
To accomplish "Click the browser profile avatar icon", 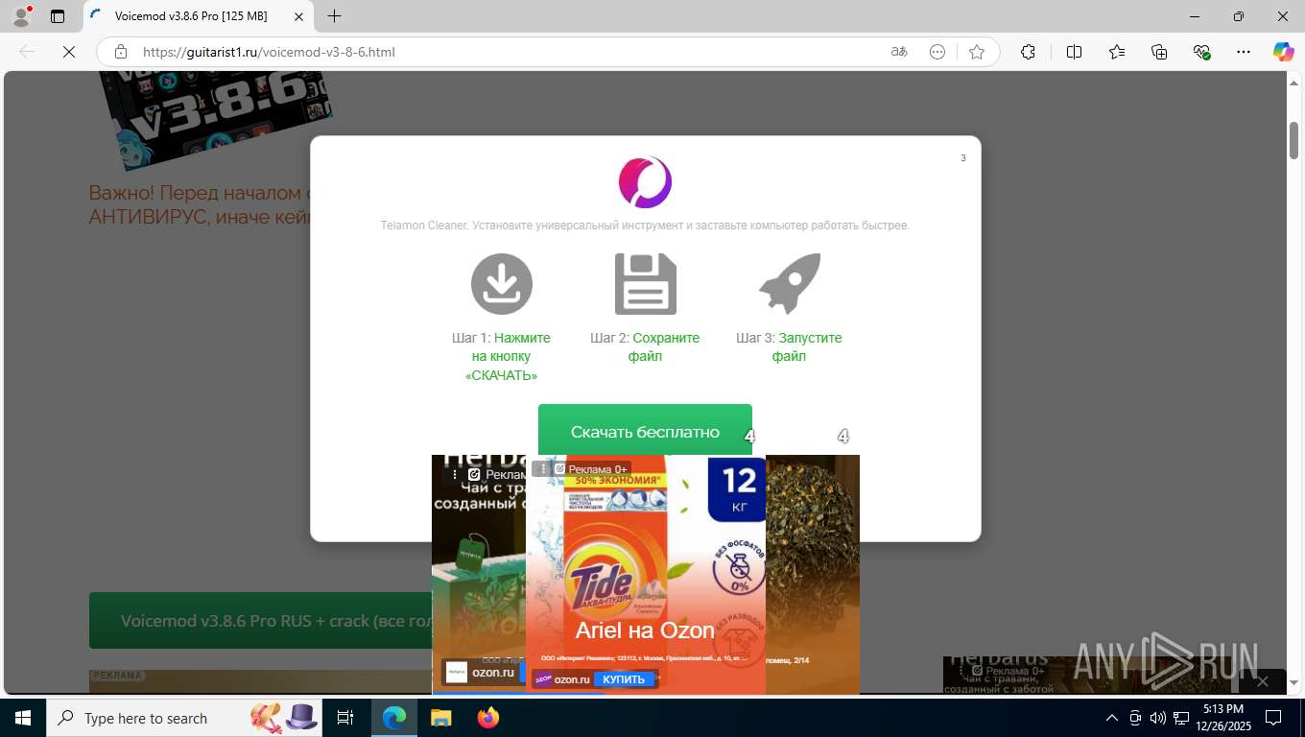I will click(x=21, y=15).
